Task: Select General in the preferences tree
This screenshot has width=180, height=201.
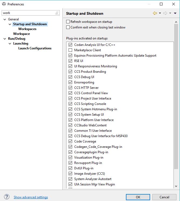Action: 13,19
